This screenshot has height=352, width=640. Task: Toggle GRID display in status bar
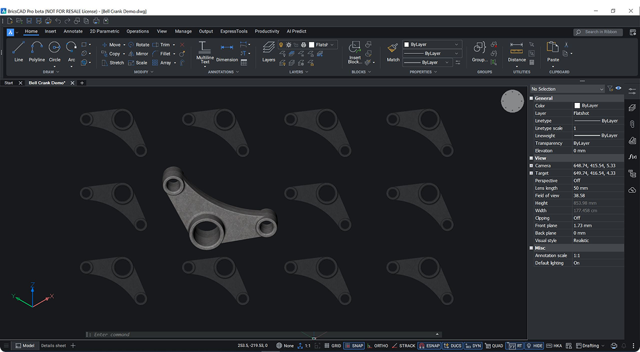(332, 346)
